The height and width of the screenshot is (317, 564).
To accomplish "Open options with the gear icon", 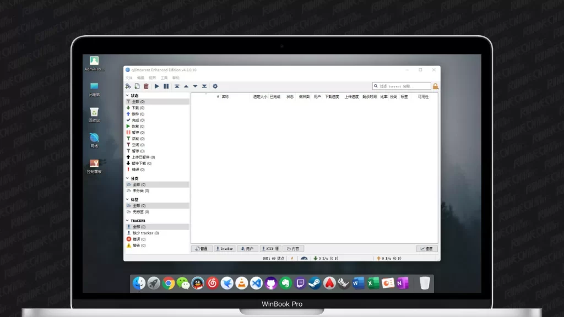I will point(215,86).
